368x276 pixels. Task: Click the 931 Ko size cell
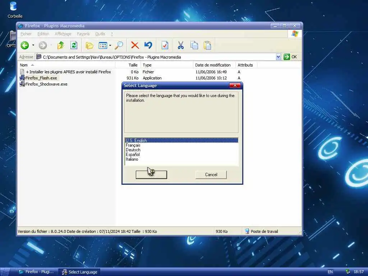[x=132, y=78]
